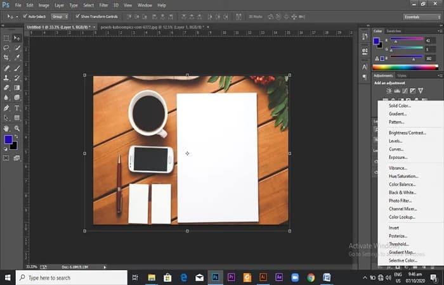Click the Exposure adjustment icon

click(x=413, y=91)
